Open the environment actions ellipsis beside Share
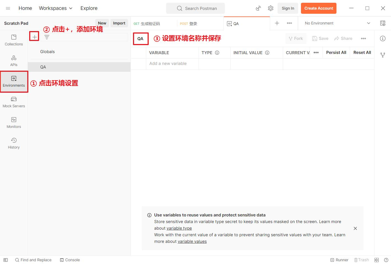Screen dimensions: 391x264 (x=363, y=38)
